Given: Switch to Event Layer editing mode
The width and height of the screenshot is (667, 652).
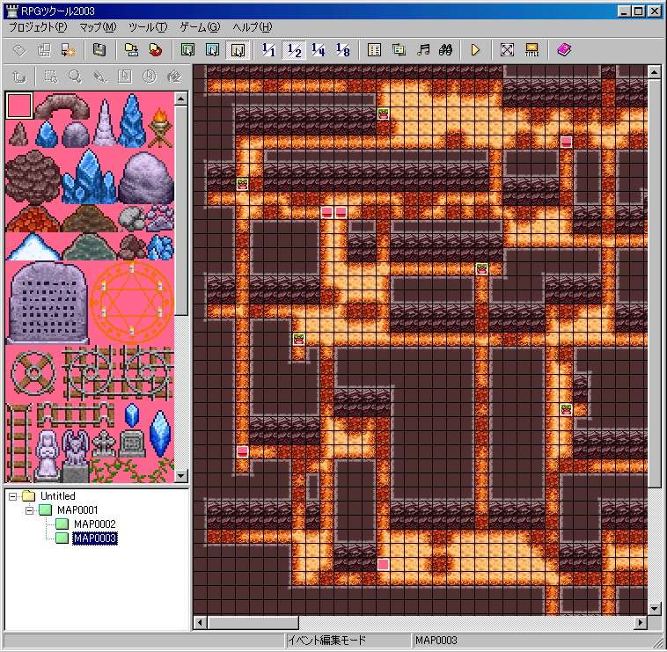Looking at the screenshot, I should coord(238,51).
